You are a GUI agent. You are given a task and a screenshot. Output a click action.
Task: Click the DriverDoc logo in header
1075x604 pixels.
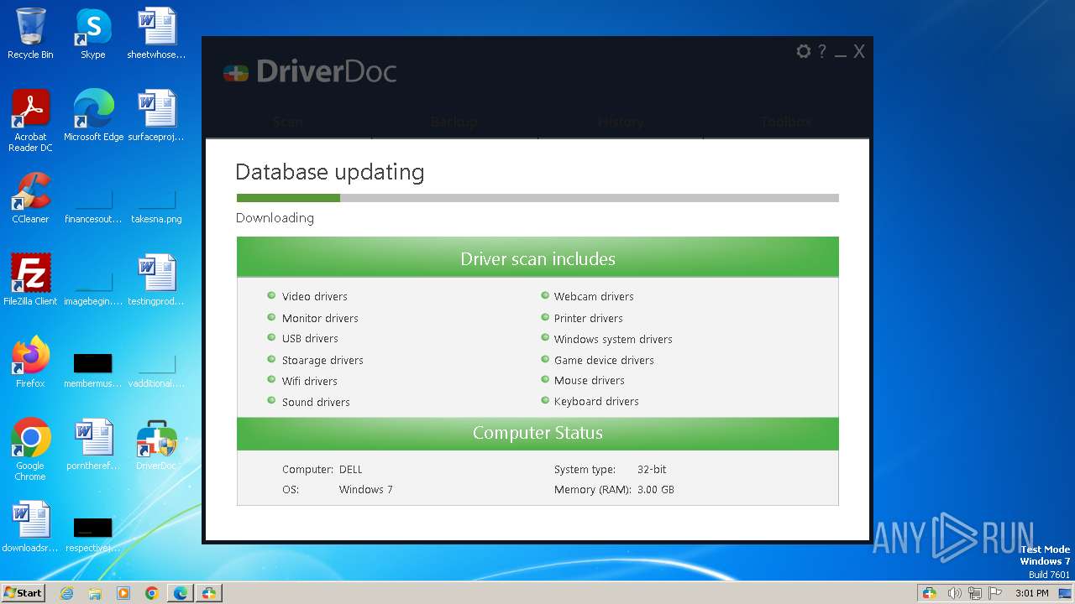pyautogui.click(x=310, y=72)
